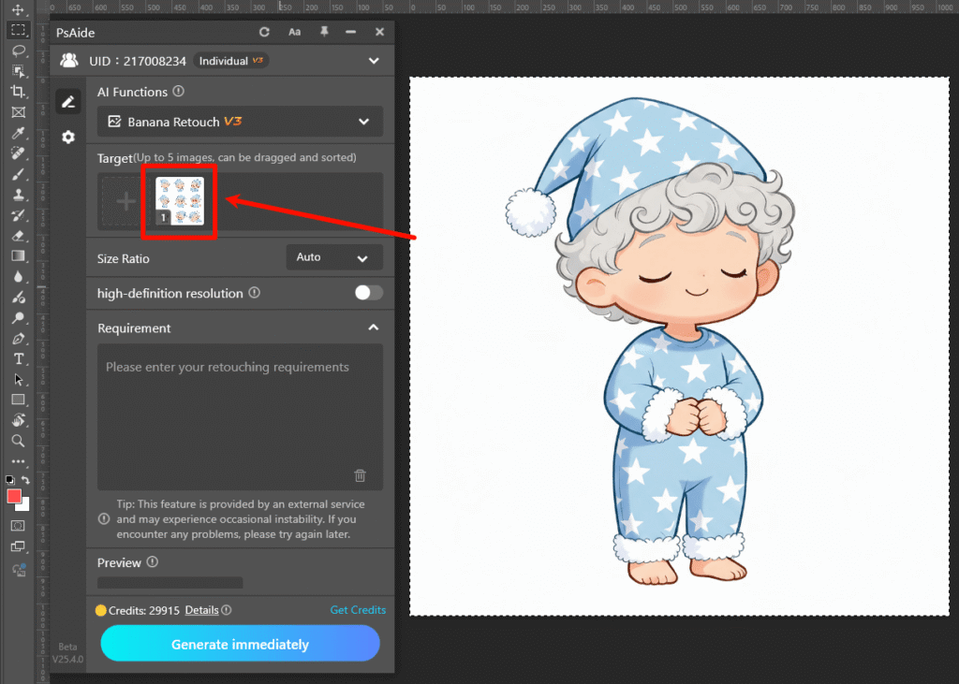Click the Generate immediately button
The image size is (959, 684).
pos(240,644)
